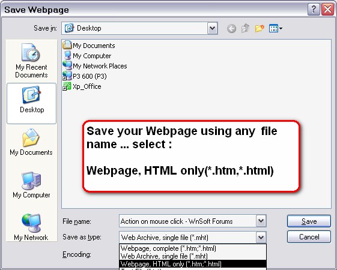
Task: Expand the Save in location dropdown
Action: [x=212, y=28]
